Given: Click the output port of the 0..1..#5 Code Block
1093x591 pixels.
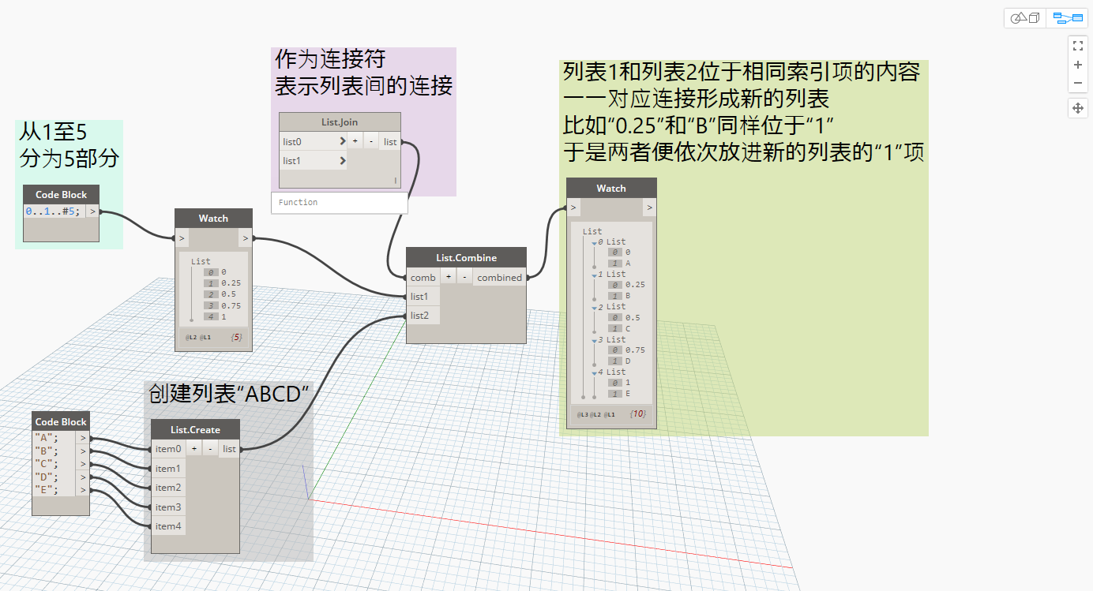Looking at the screenshot, I should coord(93,211).
